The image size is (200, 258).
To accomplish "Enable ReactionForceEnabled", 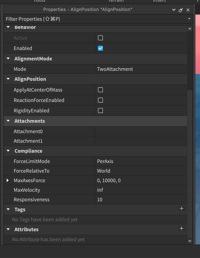I will [100, 100].
